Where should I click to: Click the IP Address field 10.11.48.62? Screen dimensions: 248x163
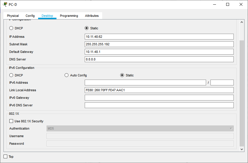click(159, 37)
